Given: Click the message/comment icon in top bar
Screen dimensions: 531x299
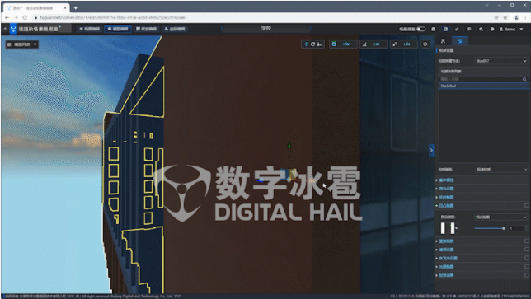Looking at the screenshot, I should (x=468, y=30).
